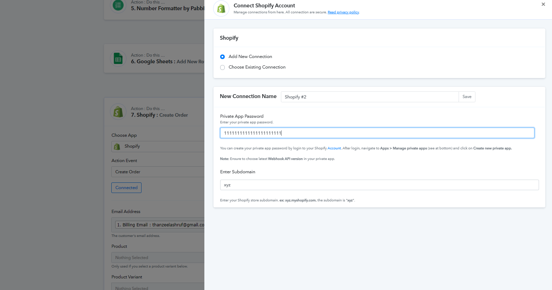The image size is (552, 290).
Task: Click the New Connection Name input field
Action: coord(370,97)
